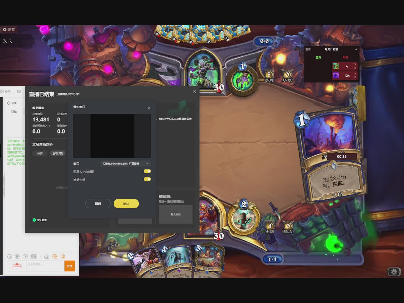404x303 pixels.
Task: Expand the 赏金预估收入 arrow
Action: (x=49, y=126)
